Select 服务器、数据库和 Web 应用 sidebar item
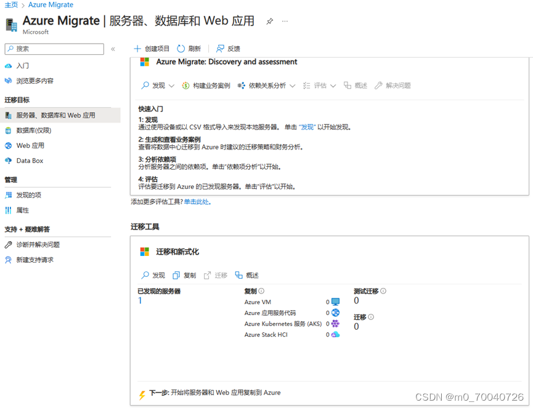Viewport: 533px width, 408px height. point(60,116)
